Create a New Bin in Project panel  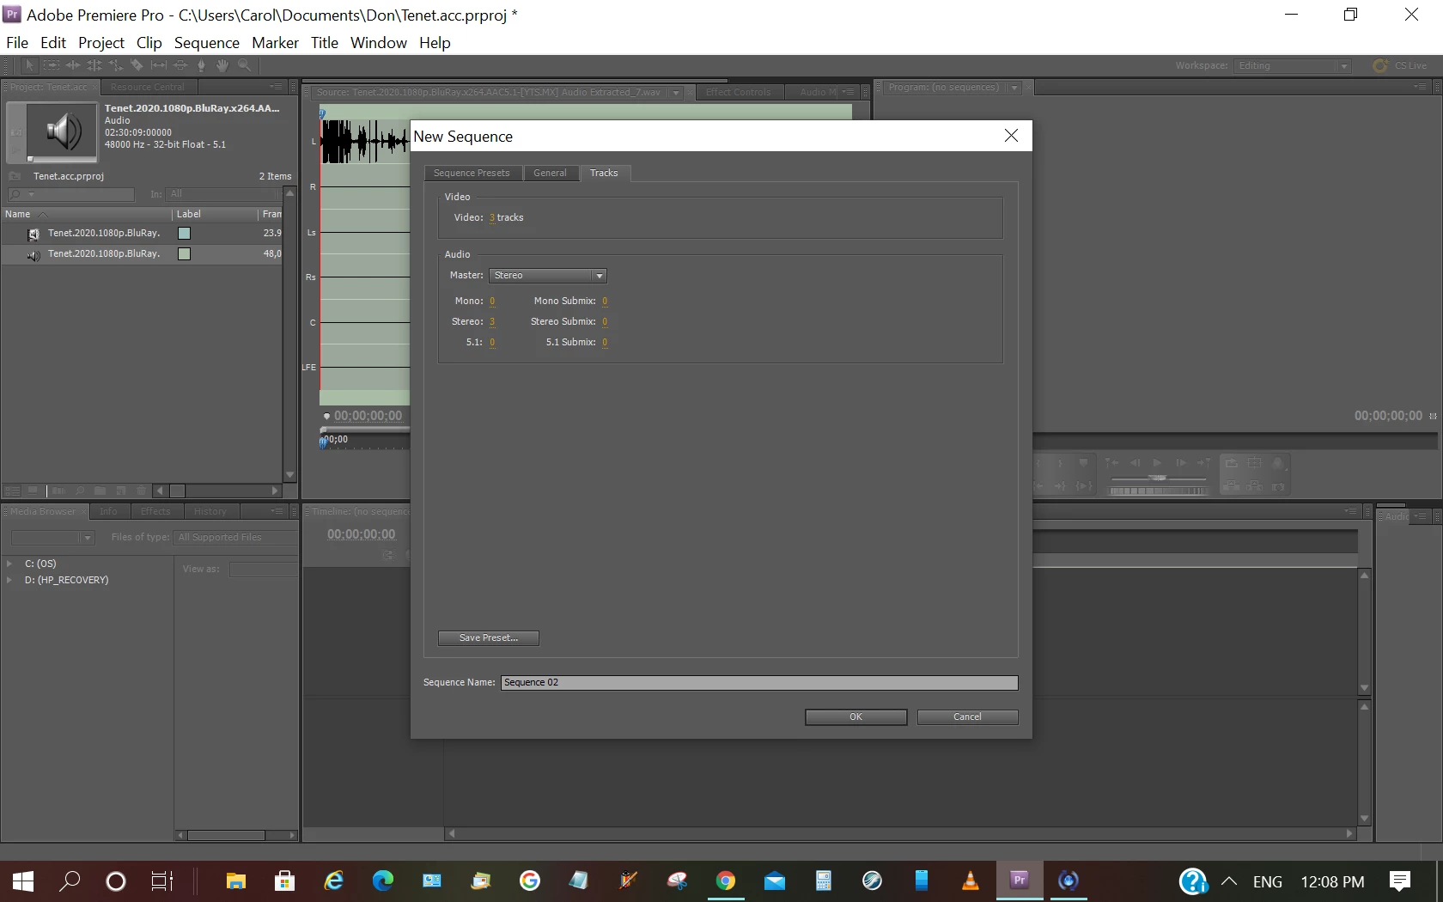coord(100,491)
